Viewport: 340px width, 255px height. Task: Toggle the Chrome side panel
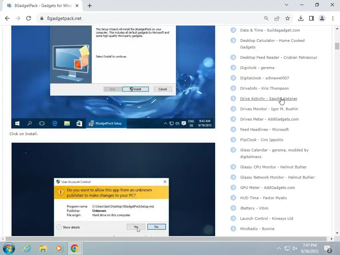[311, 19]
